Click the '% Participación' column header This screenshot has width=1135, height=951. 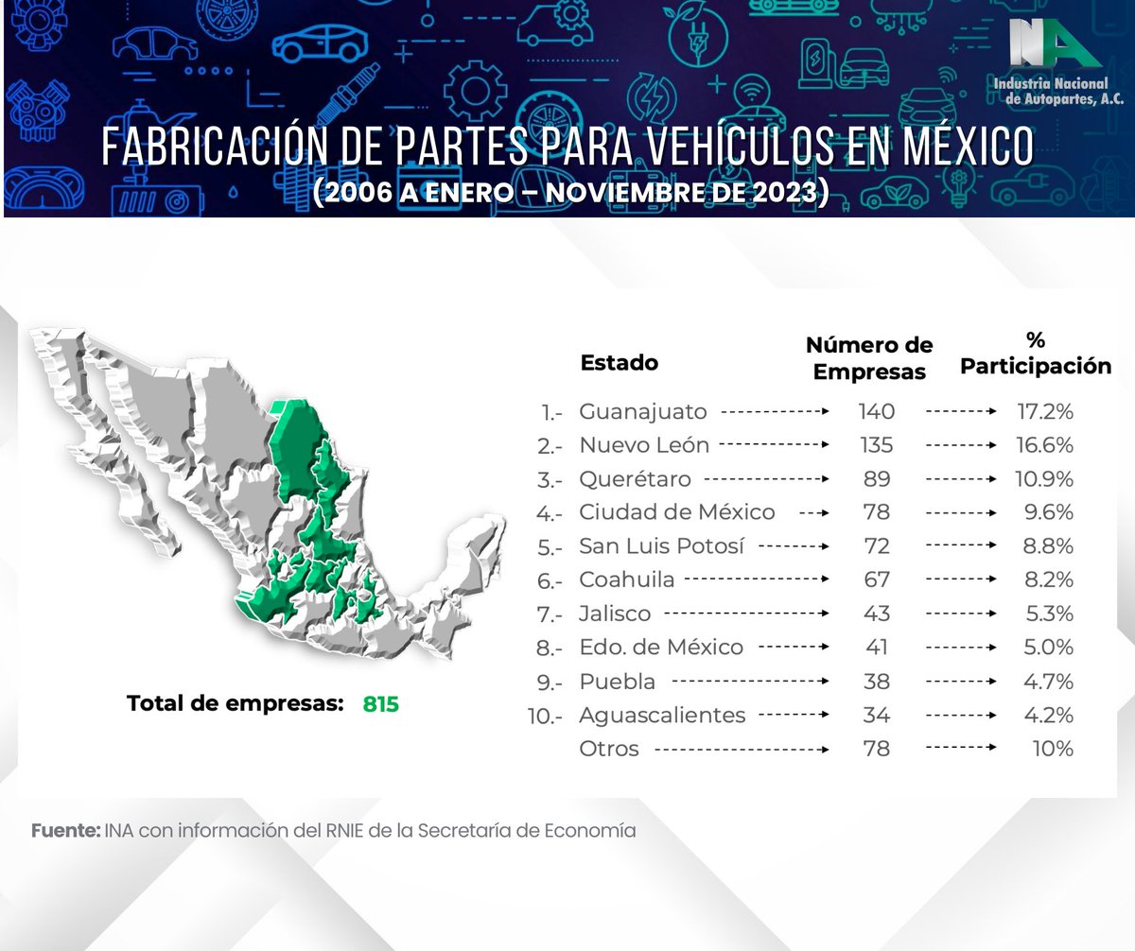(1036, 354)
